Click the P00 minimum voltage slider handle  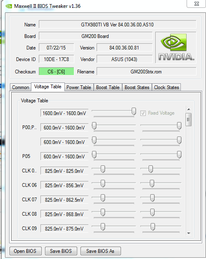(94, 126)
